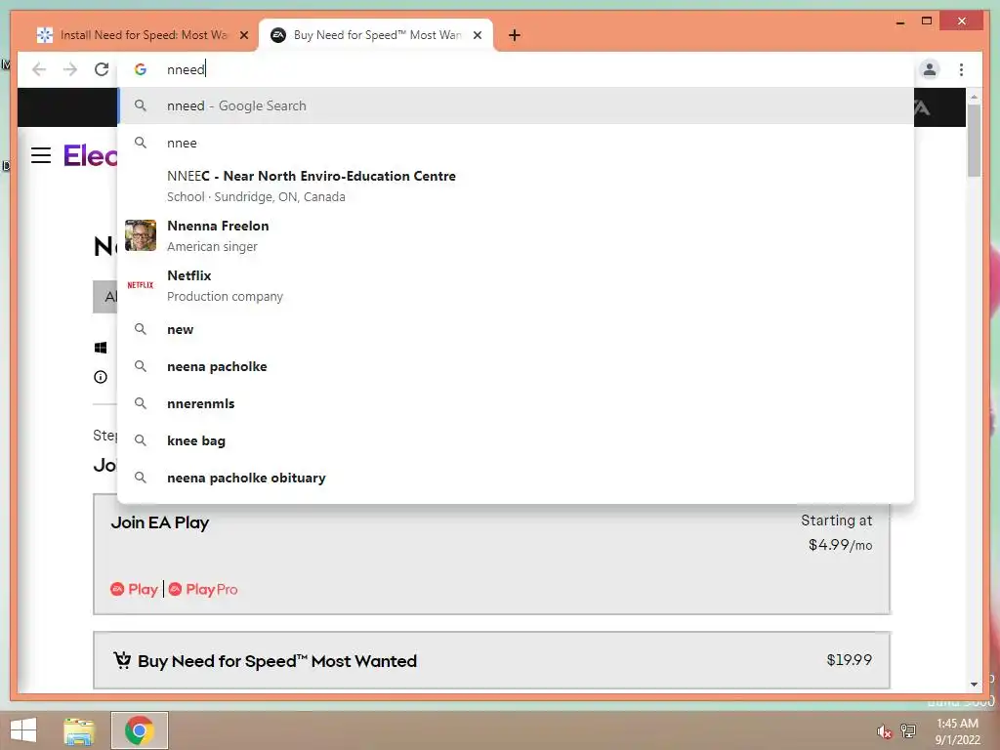Click the EA Play logo in the card
Screen dimensions: 1000x750
click(x=134, y=589)
